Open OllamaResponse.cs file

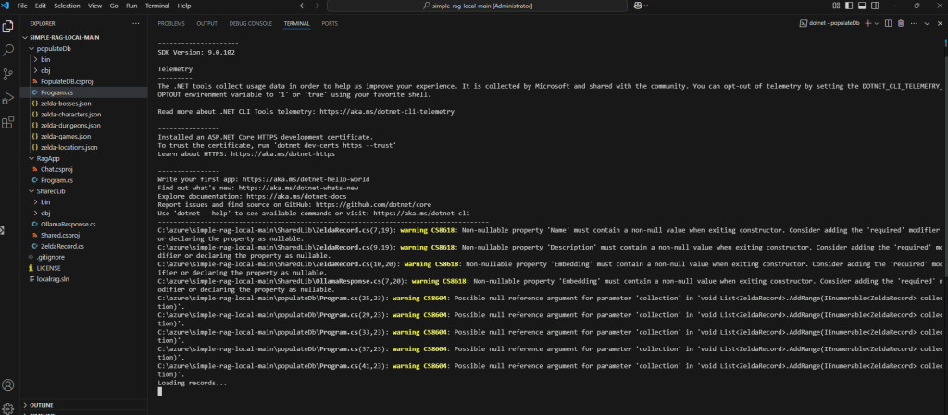click(82, 224)
